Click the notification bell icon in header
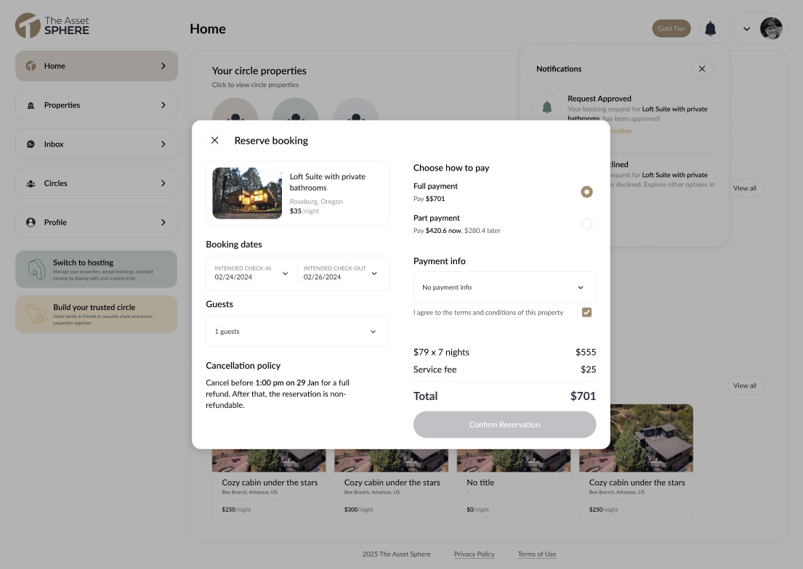803x569 pixels. pyautogui.click(x=710, y=29)
